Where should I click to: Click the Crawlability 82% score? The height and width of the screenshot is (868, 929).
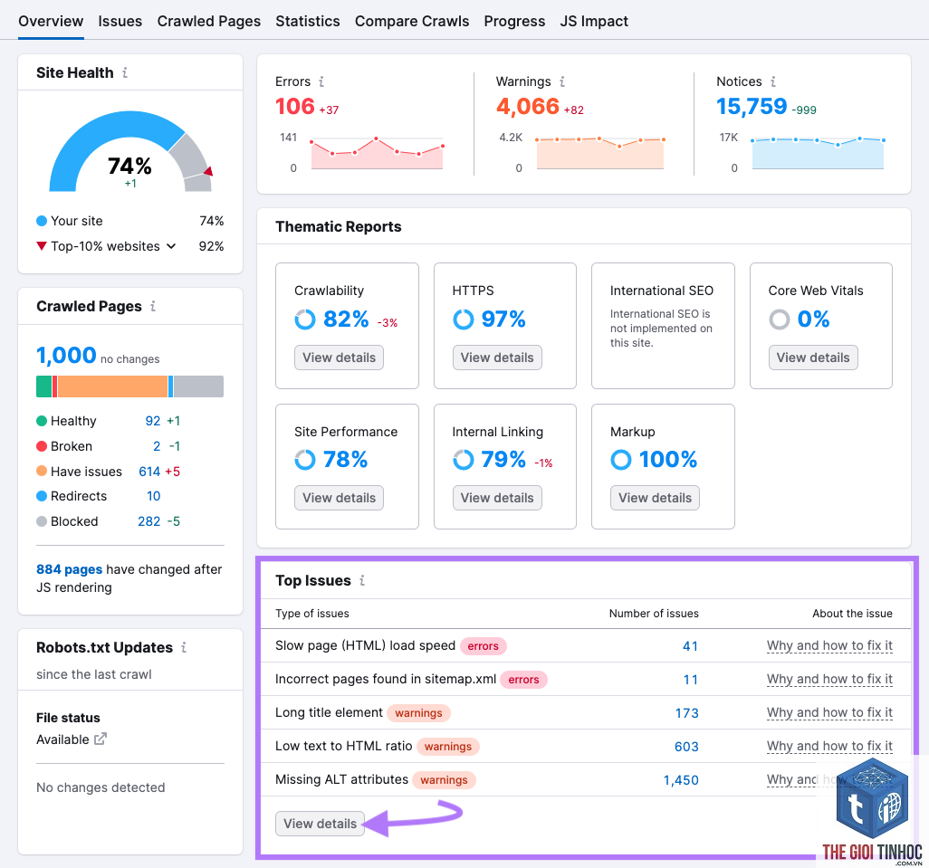[346, 320]
